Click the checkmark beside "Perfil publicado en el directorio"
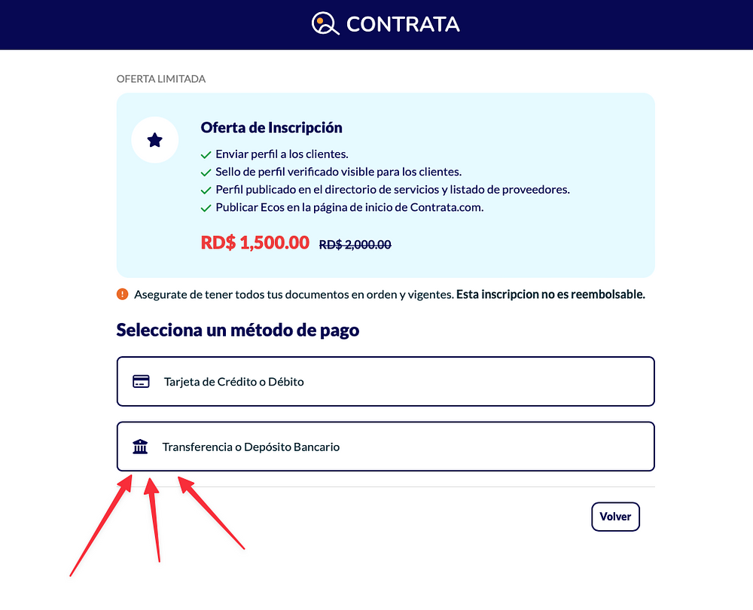Image resolution: width=753 pixels, height=610 pixels. coord(206,191)
